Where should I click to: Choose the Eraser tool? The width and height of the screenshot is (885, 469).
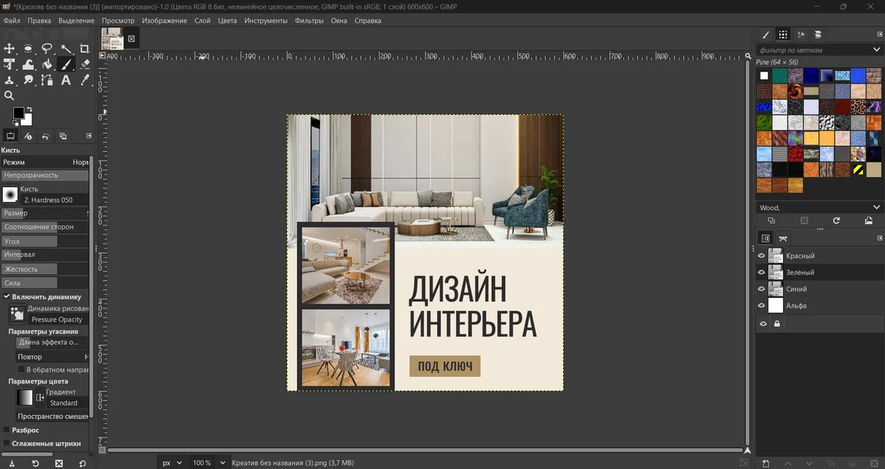pos(84,64)
